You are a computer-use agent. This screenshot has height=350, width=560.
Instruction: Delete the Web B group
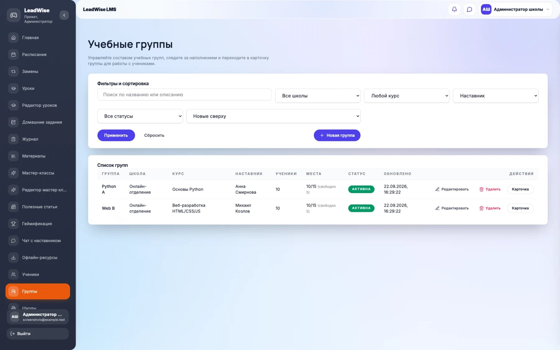point(490,208)
